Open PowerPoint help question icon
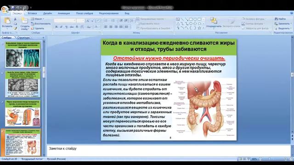 click(x=292, y=13)
